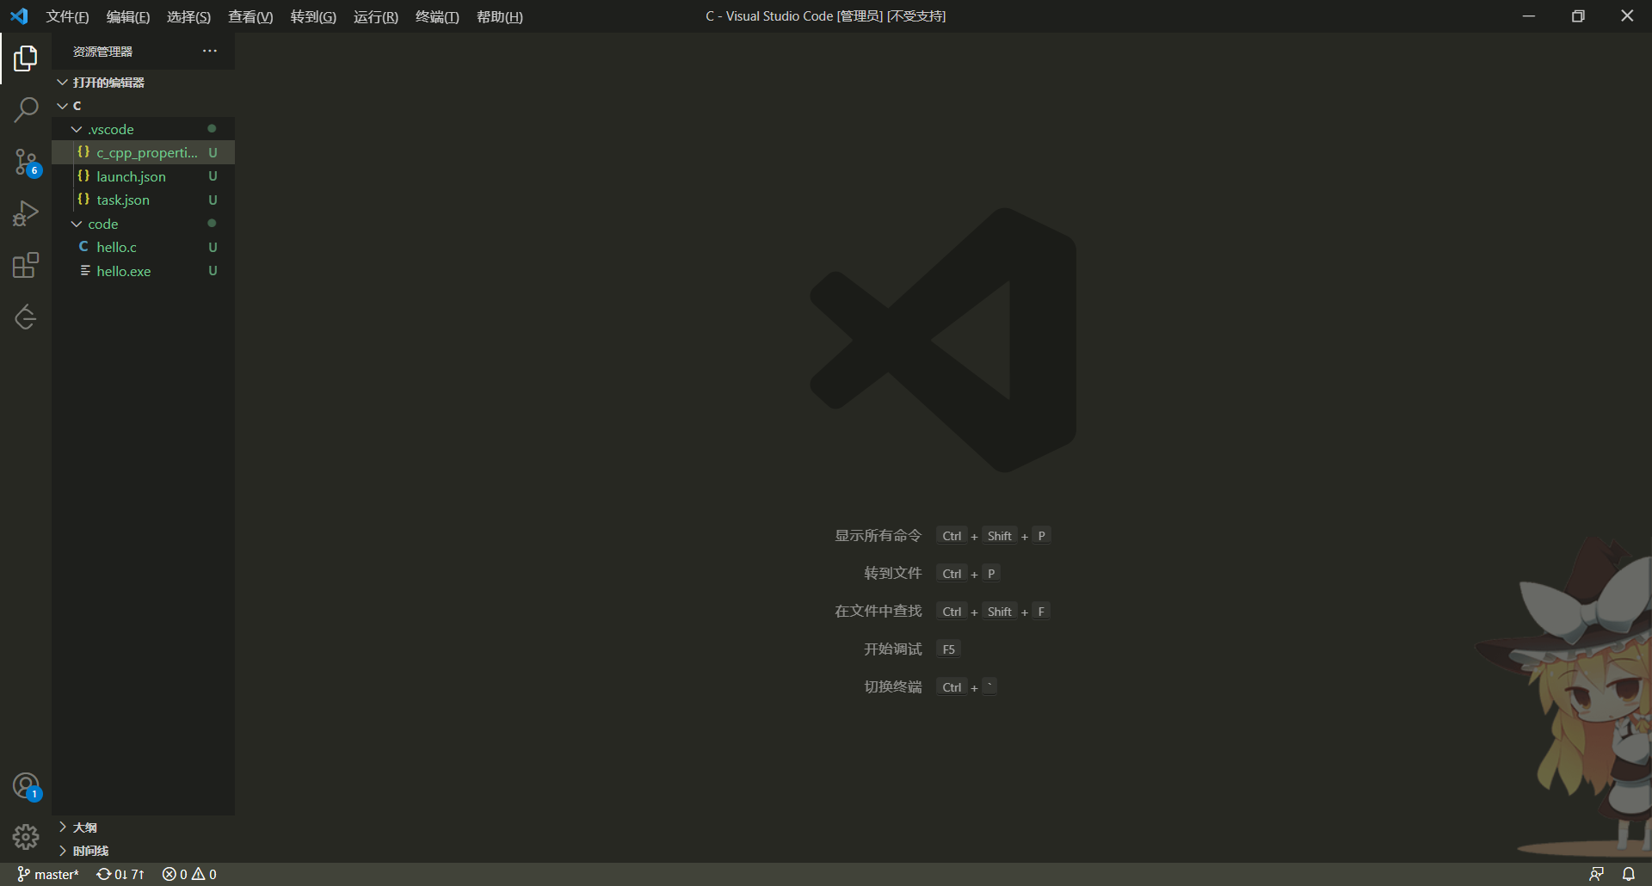Screen dimensions: 1652x886
Task: Open the Manage gear settings icon
Action: click(x=26, y=837)
